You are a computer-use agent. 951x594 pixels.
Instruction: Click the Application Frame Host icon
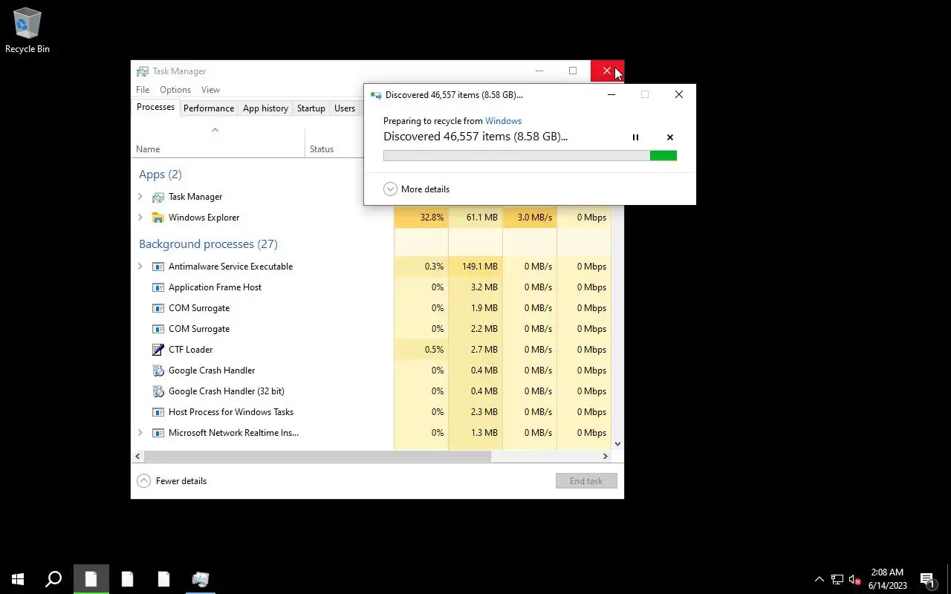[158, 287]
